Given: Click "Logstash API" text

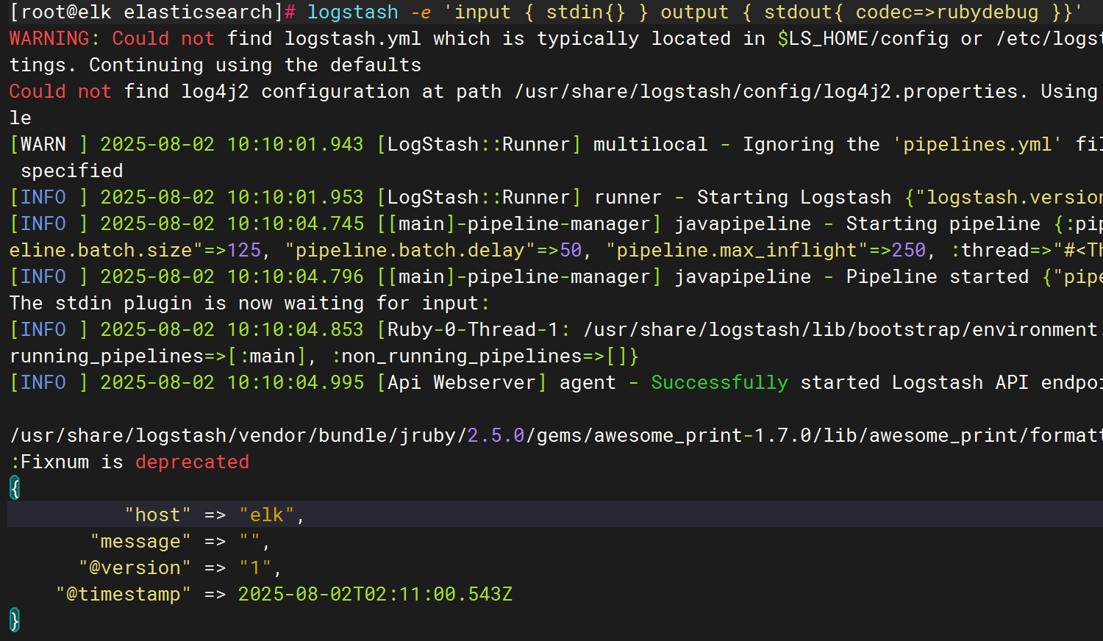Looking at the screenshot, I should [960, 383].
